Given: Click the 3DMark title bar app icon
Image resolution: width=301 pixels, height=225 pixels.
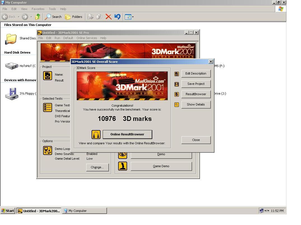Looking at the screenshot, I should [40, 33].
